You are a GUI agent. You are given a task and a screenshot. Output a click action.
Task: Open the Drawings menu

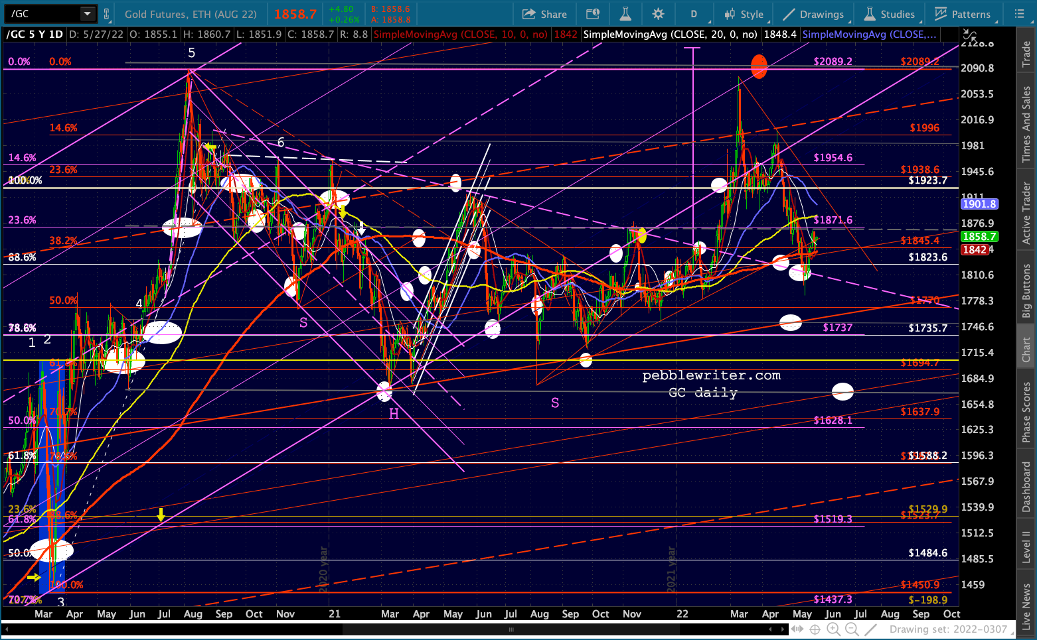click(x=813, y=14)
